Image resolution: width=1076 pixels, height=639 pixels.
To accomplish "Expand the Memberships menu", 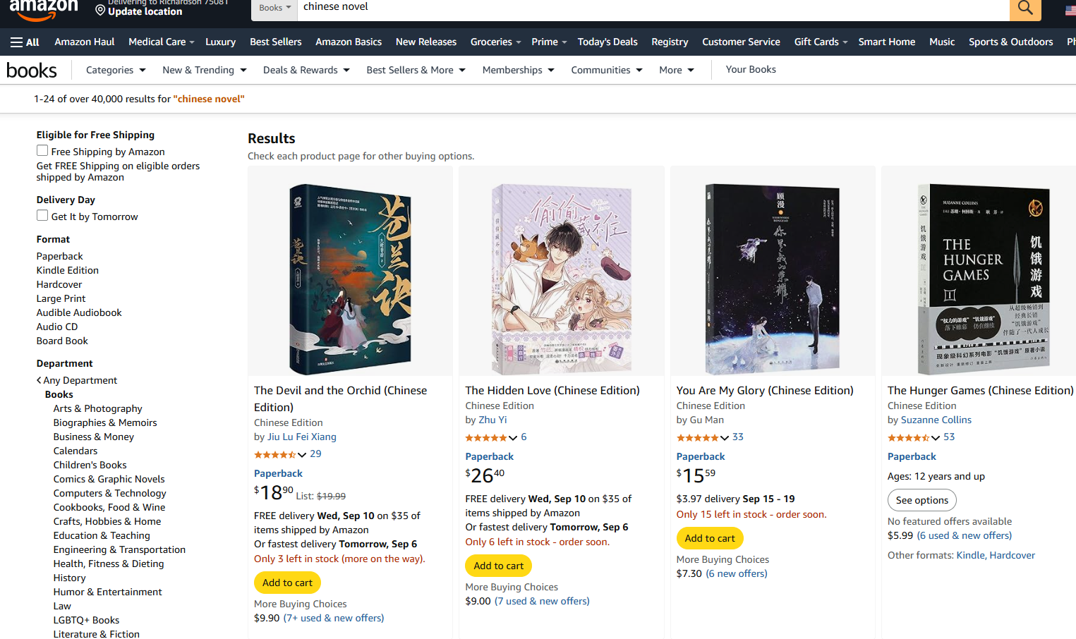I will (518, 70).
